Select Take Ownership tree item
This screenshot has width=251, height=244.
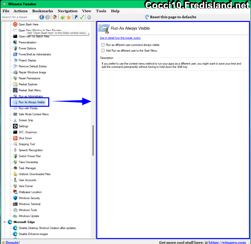pyautogui.click(x=28, y=162)
